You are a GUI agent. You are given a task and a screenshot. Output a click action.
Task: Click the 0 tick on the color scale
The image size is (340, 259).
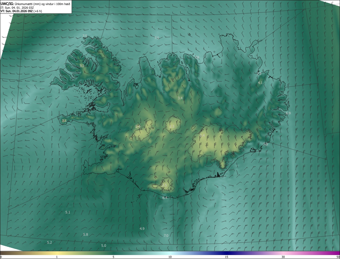1,257
